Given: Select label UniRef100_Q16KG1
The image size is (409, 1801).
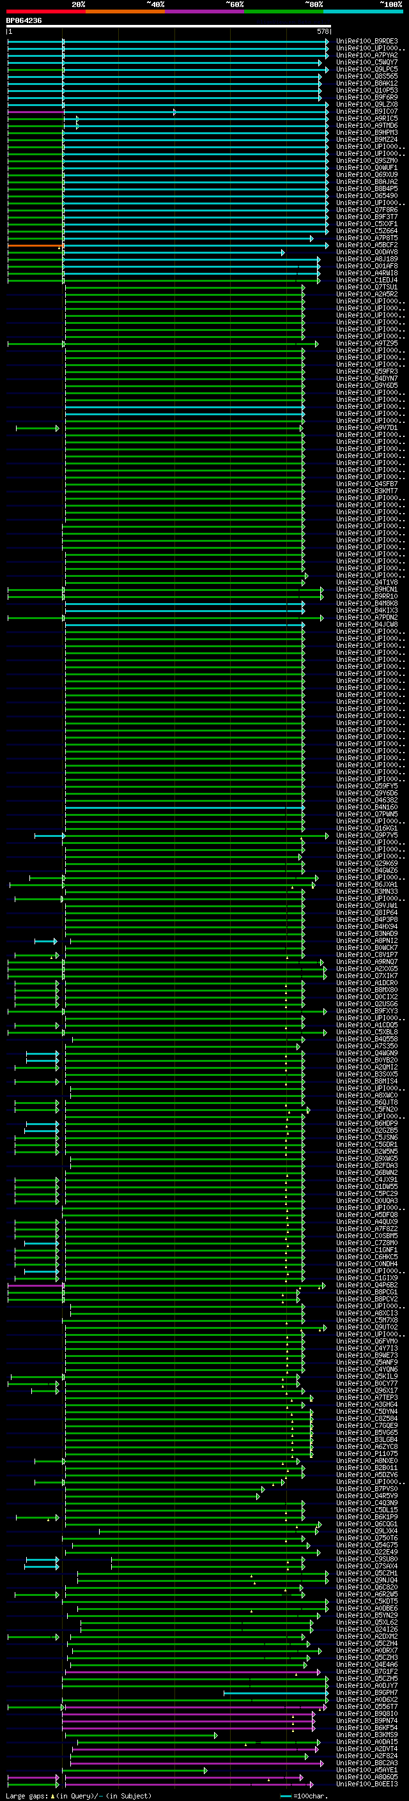Looking at the screenshot, I should point(367,829).
